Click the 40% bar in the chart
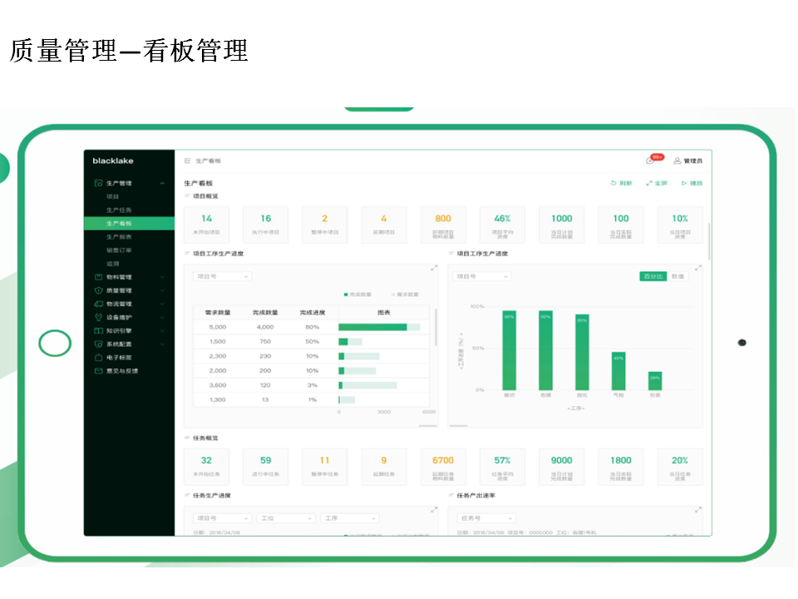The width and height of the screenshot is (798, 599). 618,371
